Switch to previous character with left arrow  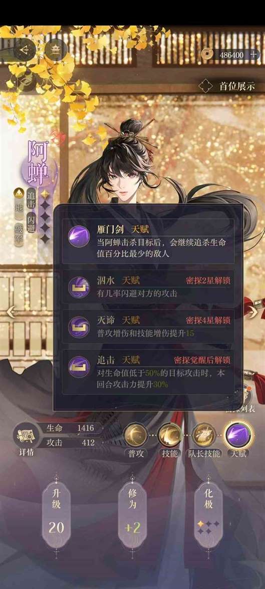pos(12,311)
